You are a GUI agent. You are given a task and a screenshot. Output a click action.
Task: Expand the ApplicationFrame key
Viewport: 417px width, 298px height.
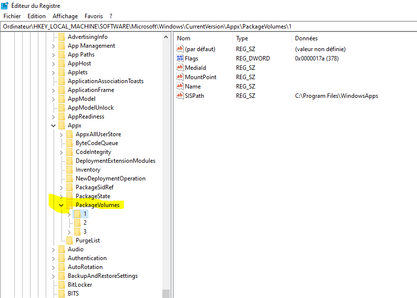pos(53,90)
